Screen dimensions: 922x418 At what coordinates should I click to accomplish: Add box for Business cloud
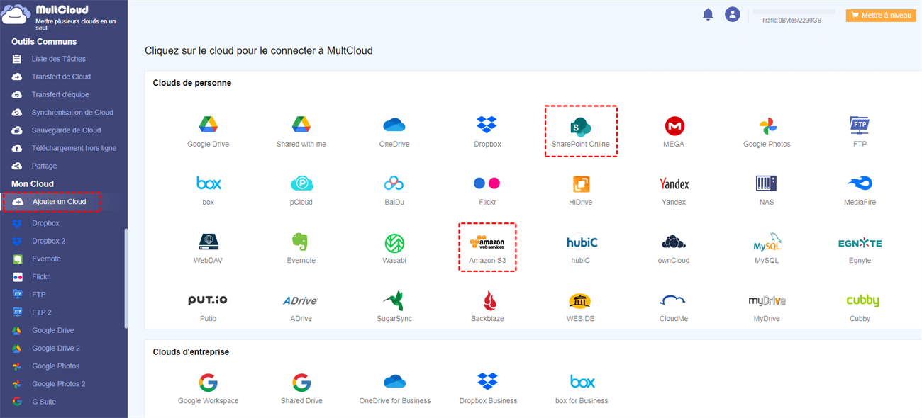pyautogui.click(x=582, y=389)
